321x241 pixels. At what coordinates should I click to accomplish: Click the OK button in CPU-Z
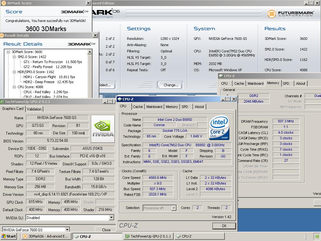pos(224,226)
